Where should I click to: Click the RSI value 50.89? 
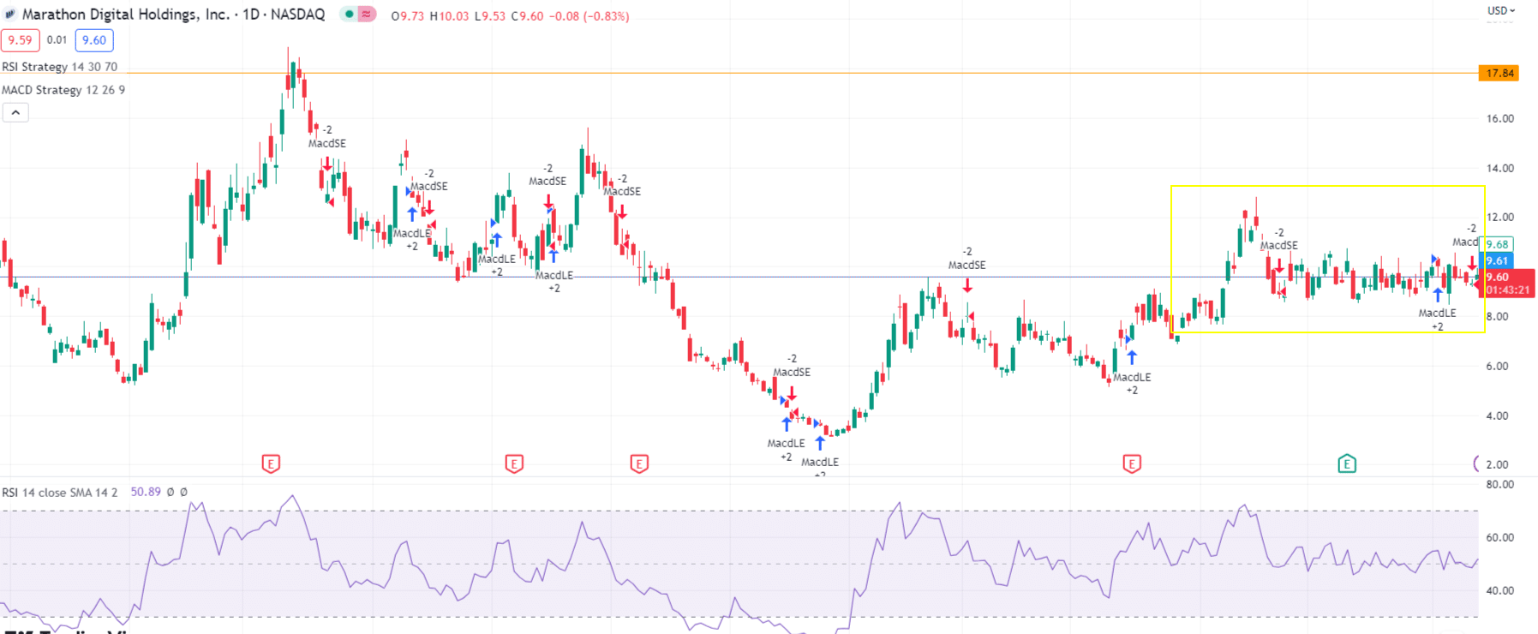pyautogui.click(x=146, y=493)
